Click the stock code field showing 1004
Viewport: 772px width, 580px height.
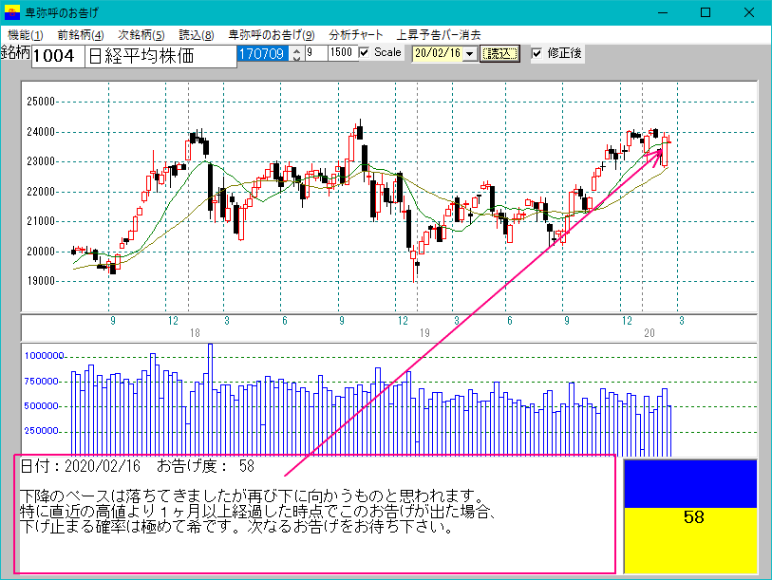(58, 56)
